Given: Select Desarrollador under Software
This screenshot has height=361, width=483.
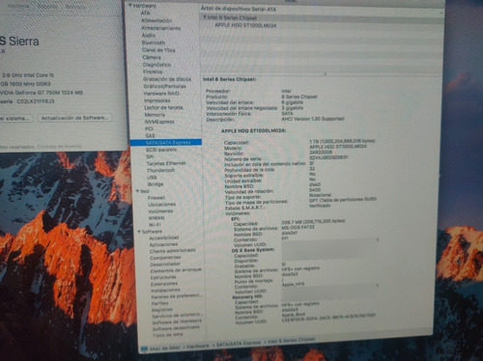Looking at the screenshot, I should click(165, 264).
